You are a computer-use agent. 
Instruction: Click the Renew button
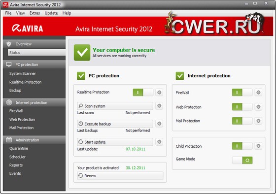120,175
